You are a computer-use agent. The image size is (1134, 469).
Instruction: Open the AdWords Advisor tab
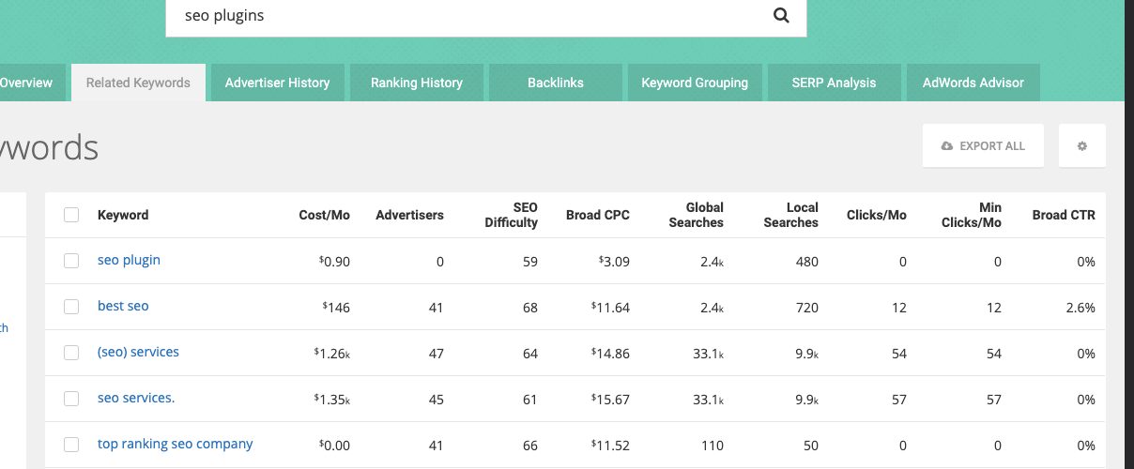[973, 83]
